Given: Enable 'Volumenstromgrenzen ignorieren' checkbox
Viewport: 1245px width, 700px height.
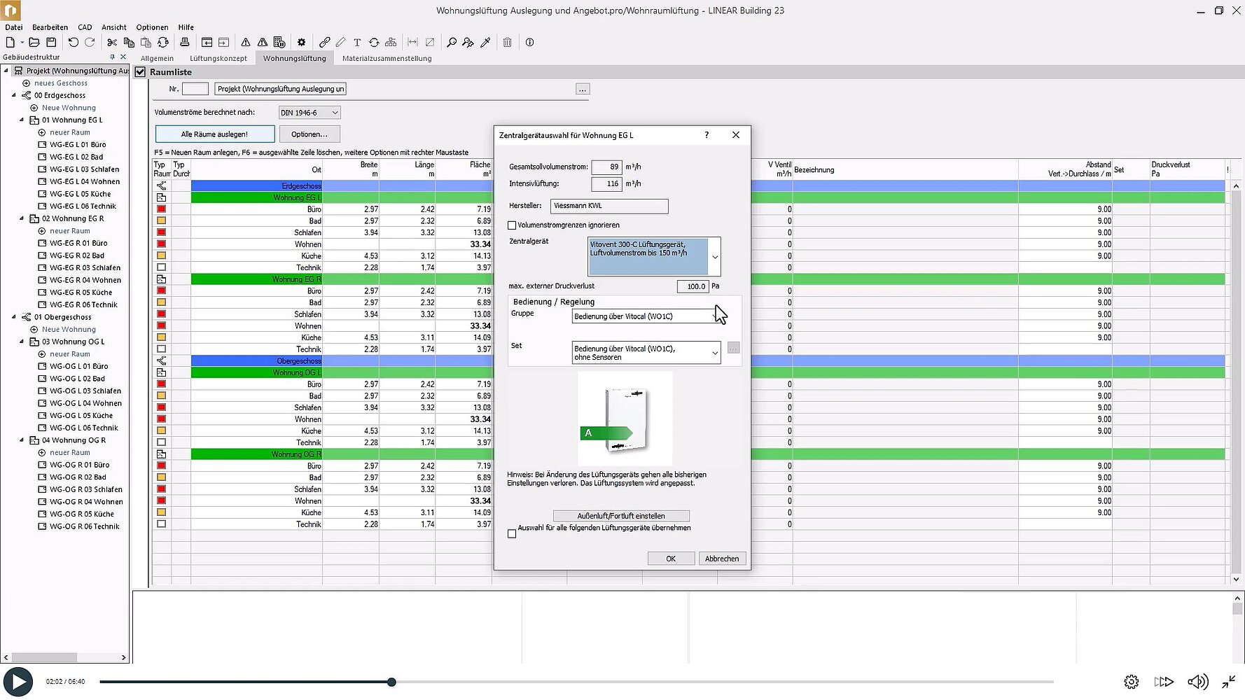Looking at the screenshot, I should 512,225.
